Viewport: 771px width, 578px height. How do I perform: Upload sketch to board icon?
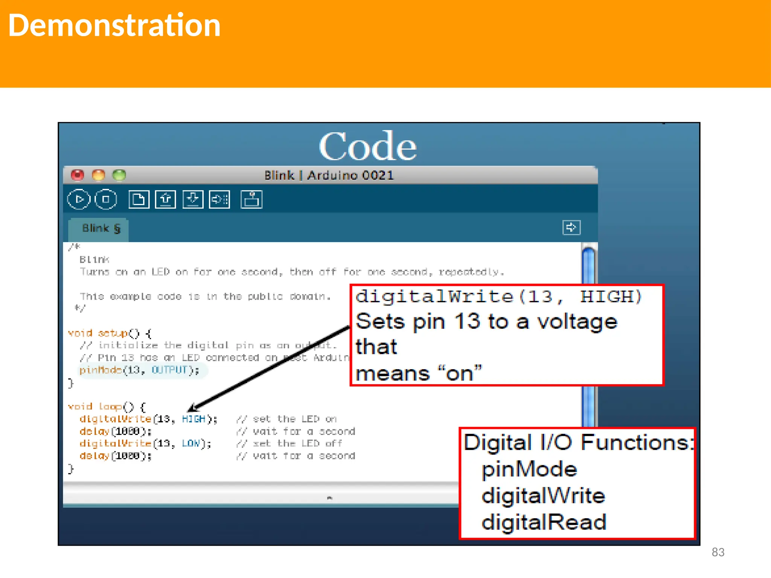[x=219, y=199]
